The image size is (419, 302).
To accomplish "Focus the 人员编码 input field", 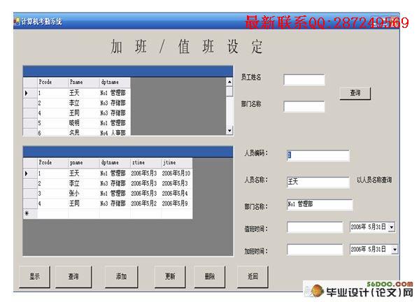I will 318,156.
